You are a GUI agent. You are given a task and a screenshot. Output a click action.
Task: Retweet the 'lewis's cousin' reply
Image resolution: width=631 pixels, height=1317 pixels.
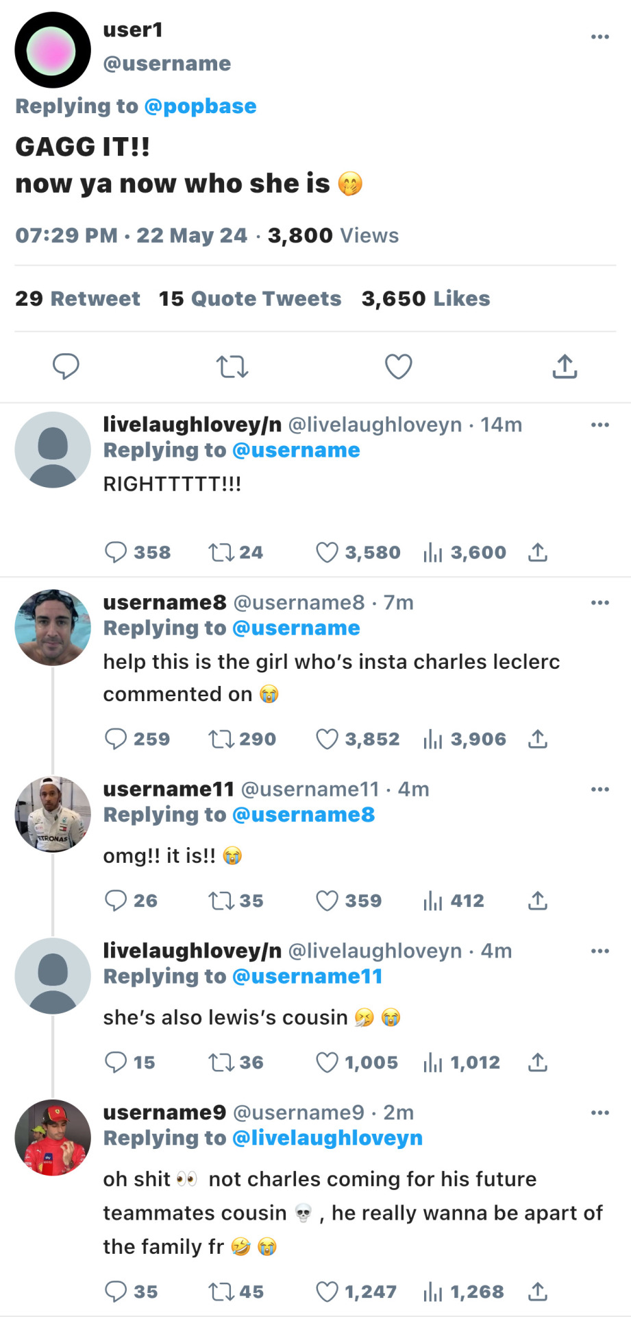(x=221, y=1063)
